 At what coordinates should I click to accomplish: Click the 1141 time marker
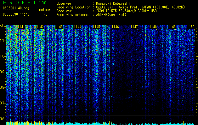point(21,27)
